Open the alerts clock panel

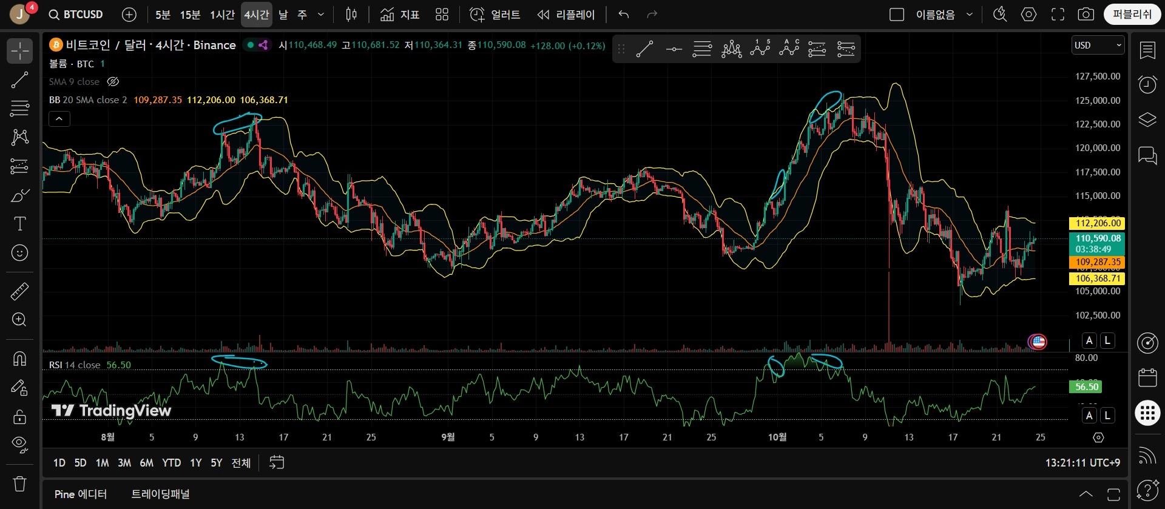point(1147,84)
